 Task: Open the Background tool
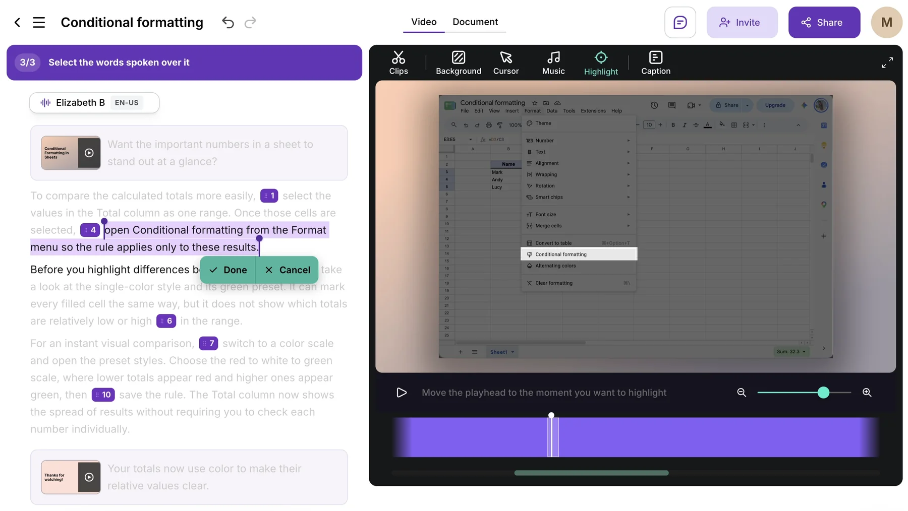(459, 63)
